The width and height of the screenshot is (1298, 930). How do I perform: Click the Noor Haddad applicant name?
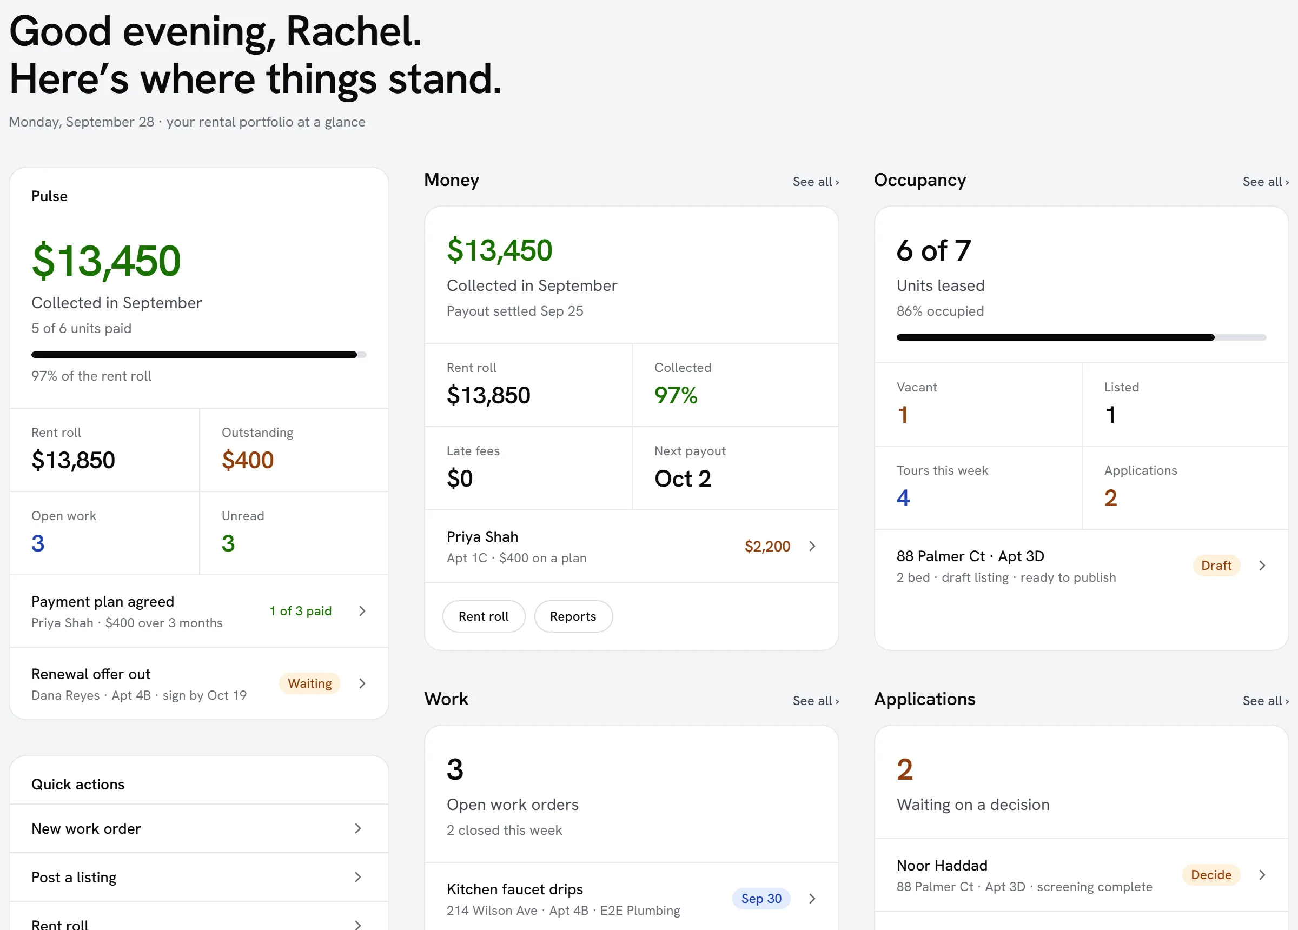coord(942,865)
